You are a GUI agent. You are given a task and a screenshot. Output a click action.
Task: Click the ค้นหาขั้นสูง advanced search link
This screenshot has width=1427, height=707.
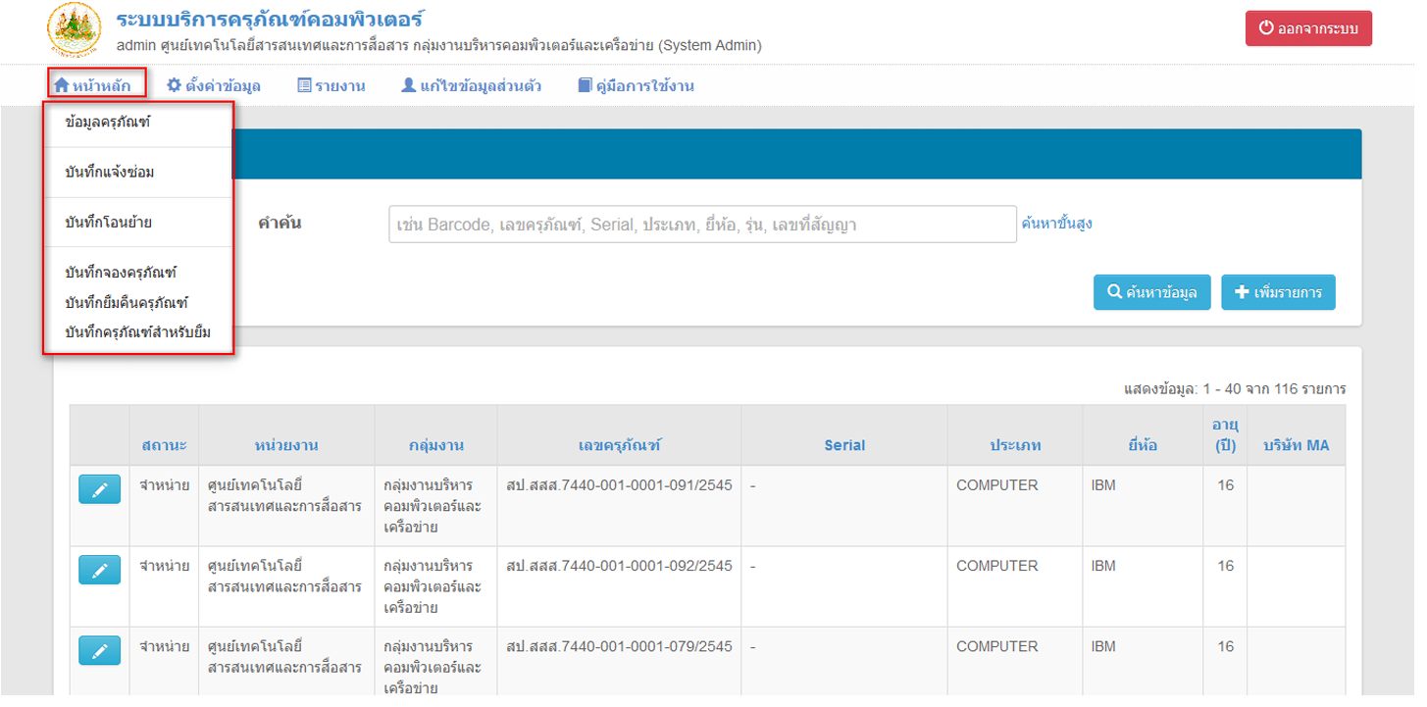[1056, 224]
